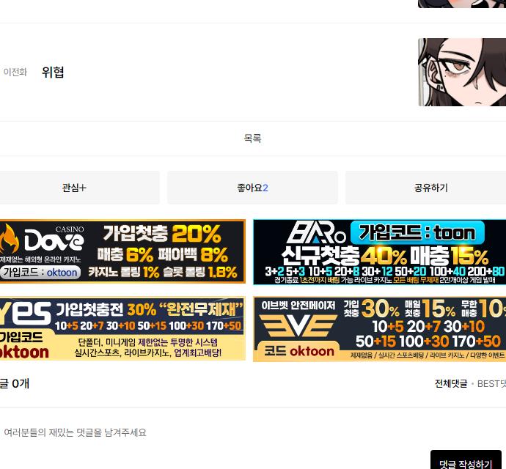The width and height of the screenshot is (506, 469).
Task: Open the previous episode character thumbnail
Action: pyautogui.click(x=462, y=72)
